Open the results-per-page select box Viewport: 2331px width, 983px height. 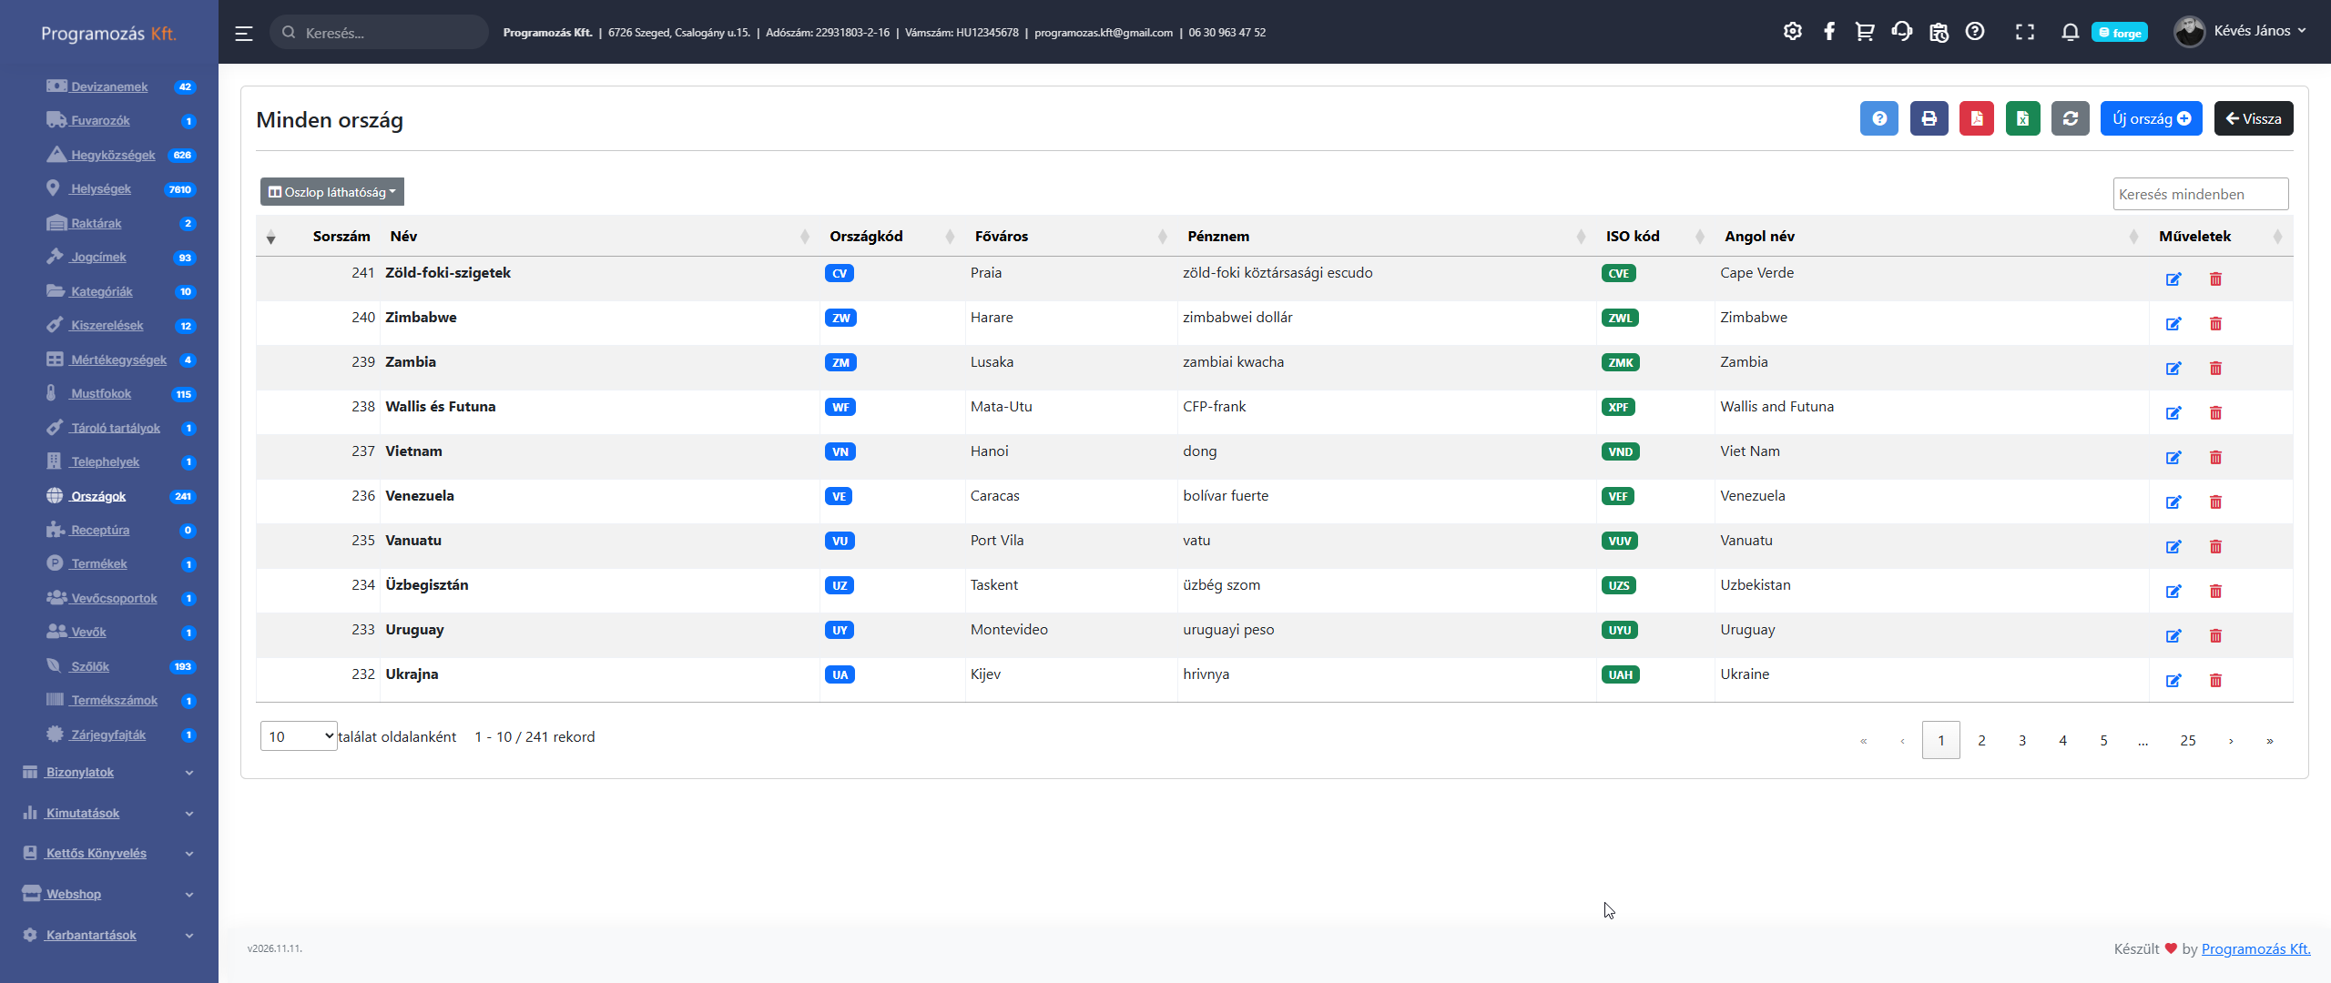299,736
